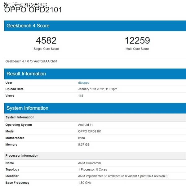Viewport: 186px width, 187px height.
Task: Click the OPPO OPD2101 page title
Action: pos(33,10)
